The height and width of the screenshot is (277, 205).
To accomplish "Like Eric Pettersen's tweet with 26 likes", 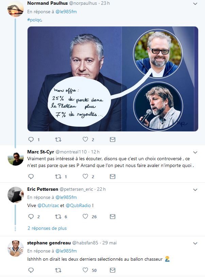I will 85,217.
